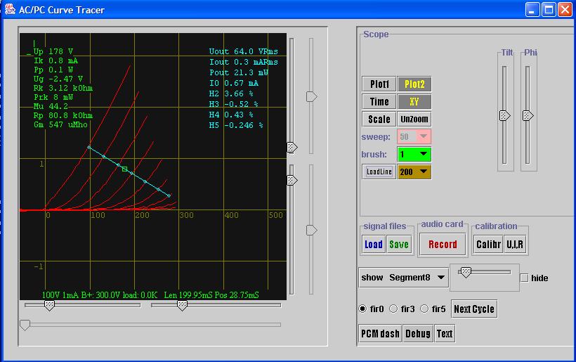Image resolution: width=576 pixels, height=362 pixels.
Task: Open the LoadLine value dropdown showing 200
Action: pos(414,172)
